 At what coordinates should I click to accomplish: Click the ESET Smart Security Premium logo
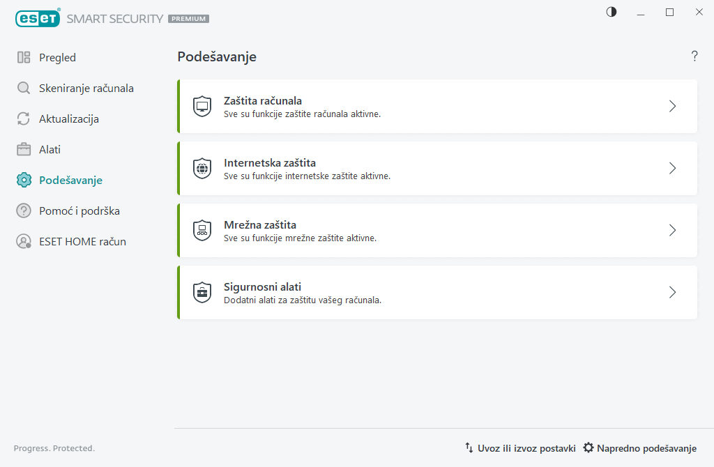(x=112, y=19)
